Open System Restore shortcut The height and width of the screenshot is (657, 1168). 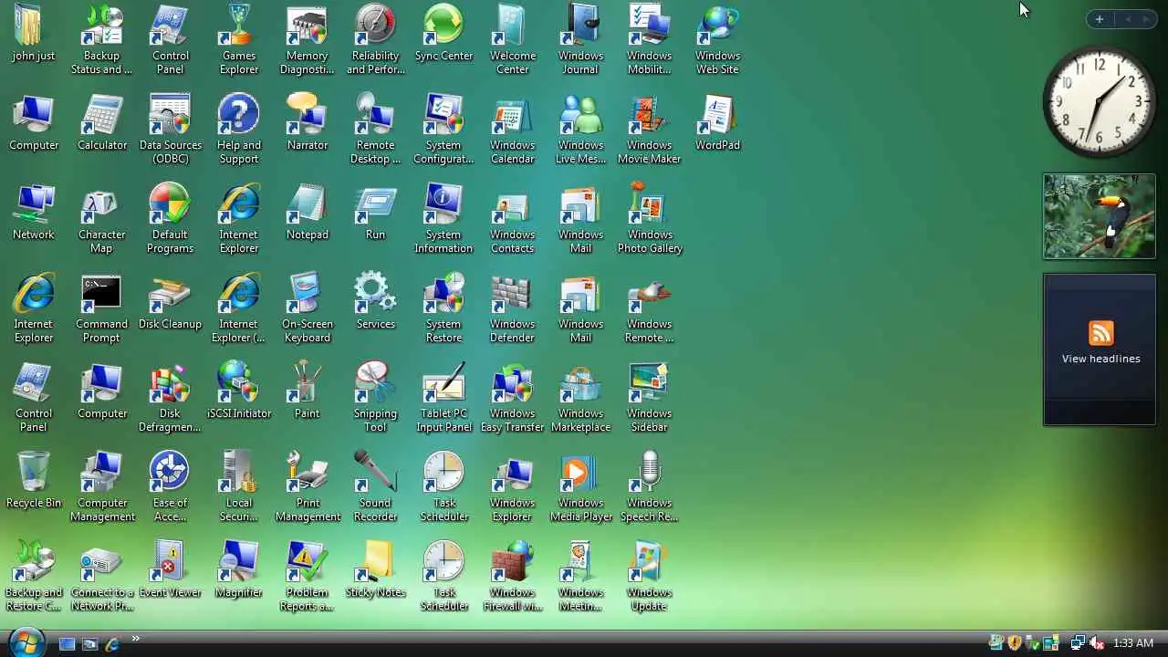pyautogui.click(x=444, y=308)
